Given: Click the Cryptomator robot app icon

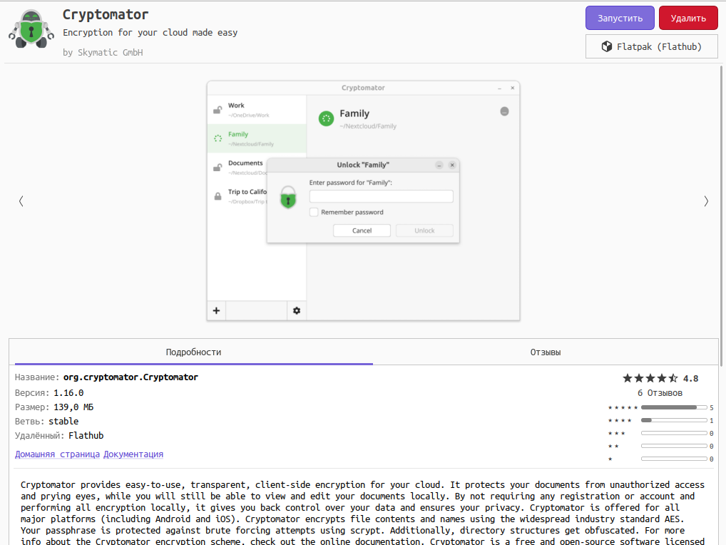Looking at the screenshot, I should [x=31, y=29].
